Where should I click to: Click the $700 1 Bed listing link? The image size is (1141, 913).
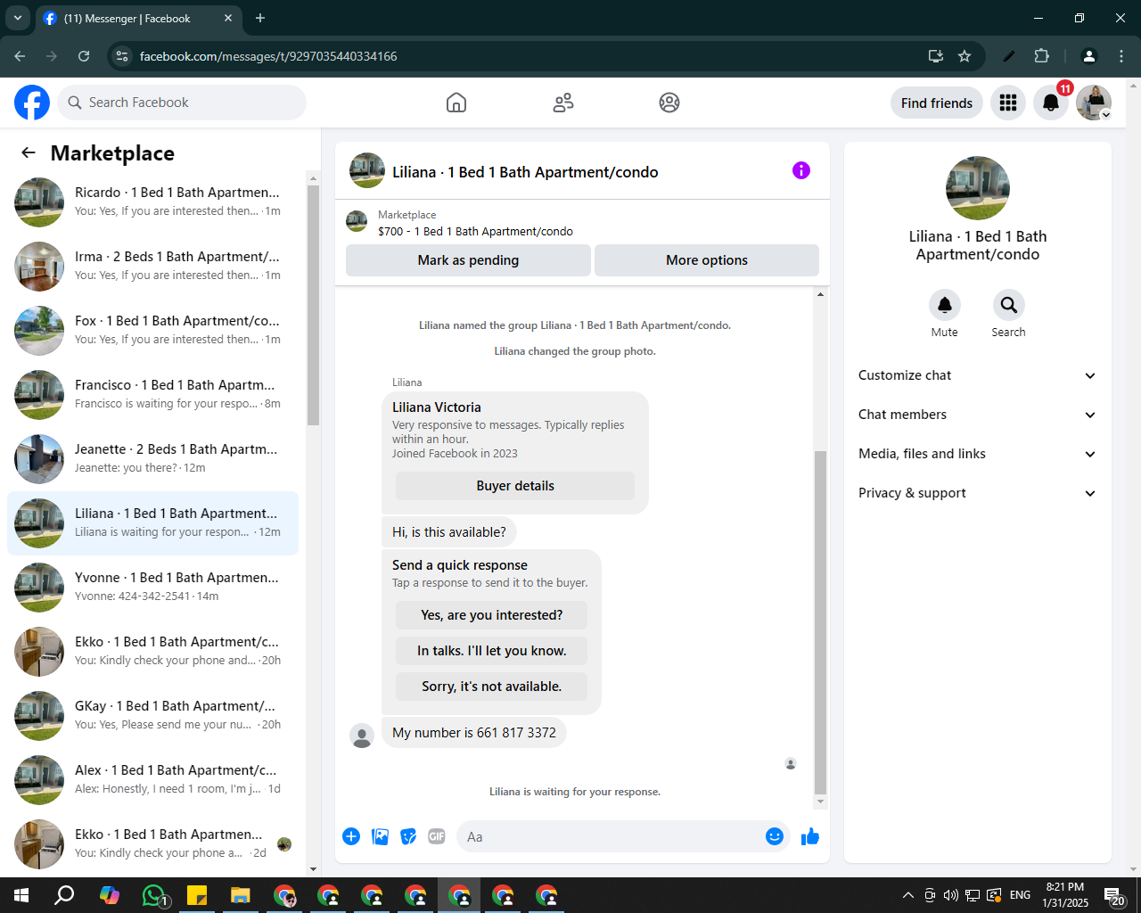(475, 231)
